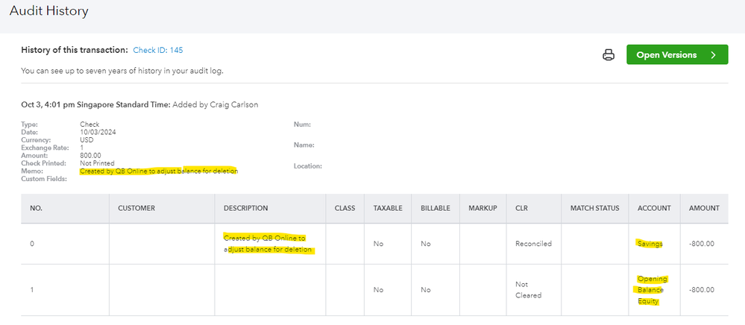
Task: Click the printer icon
Action: (x=609, y=55)
